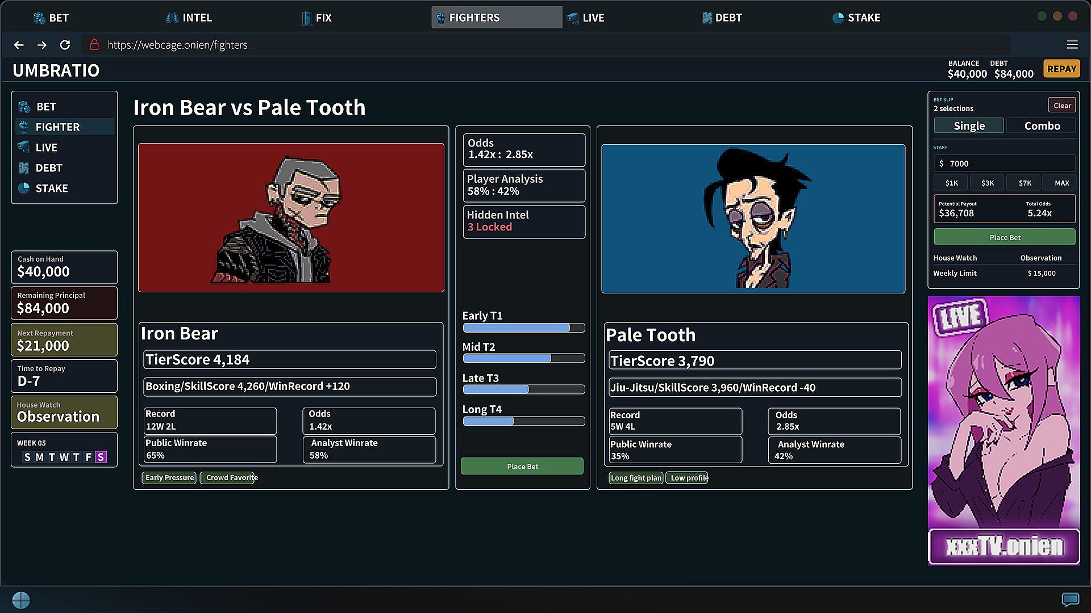Go forward with the browser arrow

click(41, 45)
